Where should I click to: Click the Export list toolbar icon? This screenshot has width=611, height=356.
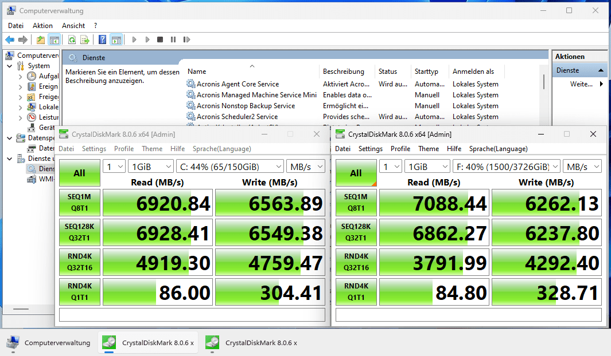(84, 39)
